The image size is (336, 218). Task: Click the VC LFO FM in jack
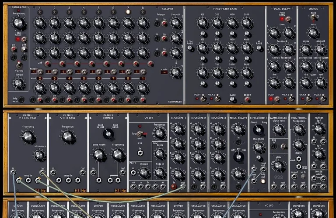click(140, 153)
